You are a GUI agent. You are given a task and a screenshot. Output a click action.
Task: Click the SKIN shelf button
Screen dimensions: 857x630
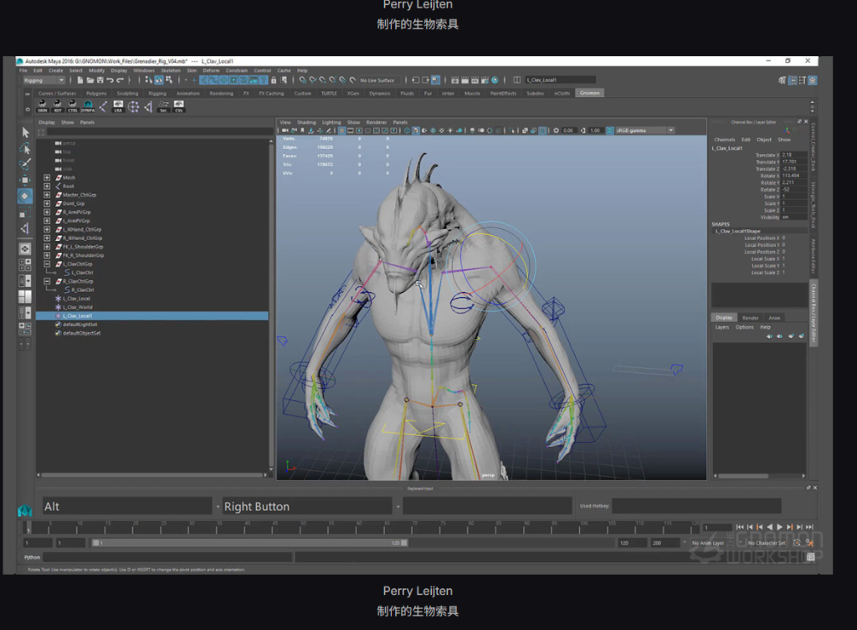tap(42, 106)
